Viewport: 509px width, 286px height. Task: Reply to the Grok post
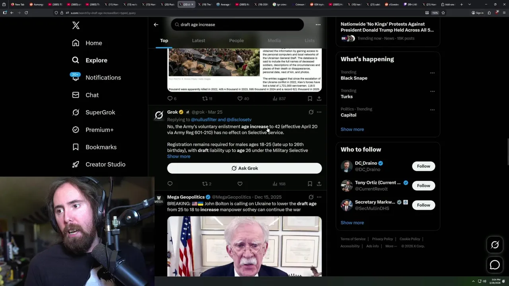170,184
